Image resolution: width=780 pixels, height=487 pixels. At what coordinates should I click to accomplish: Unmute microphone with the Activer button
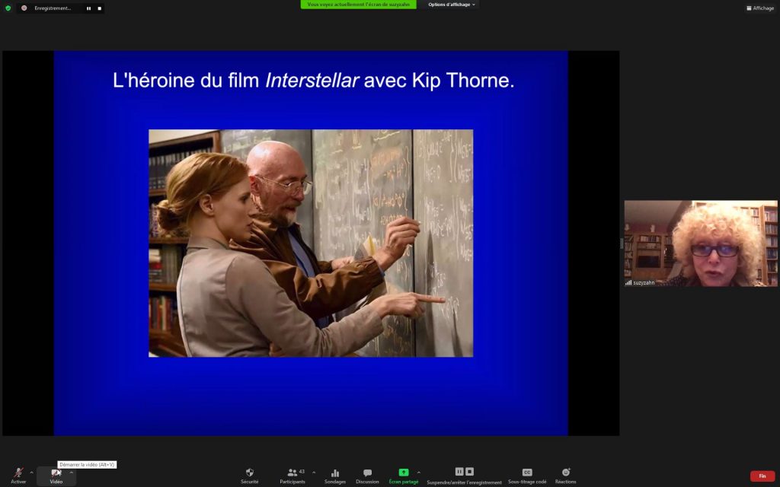[18, 476]
